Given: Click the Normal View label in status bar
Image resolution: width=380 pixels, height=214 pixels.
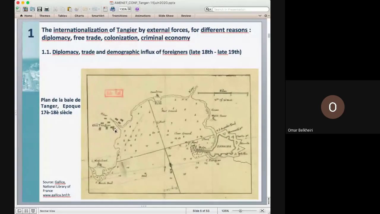Looking at the screenshot, I should 47,211.
